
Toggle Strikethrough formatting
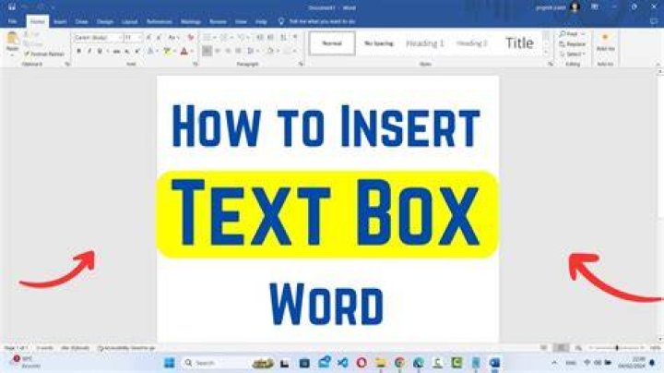click(x=116, y=52)
